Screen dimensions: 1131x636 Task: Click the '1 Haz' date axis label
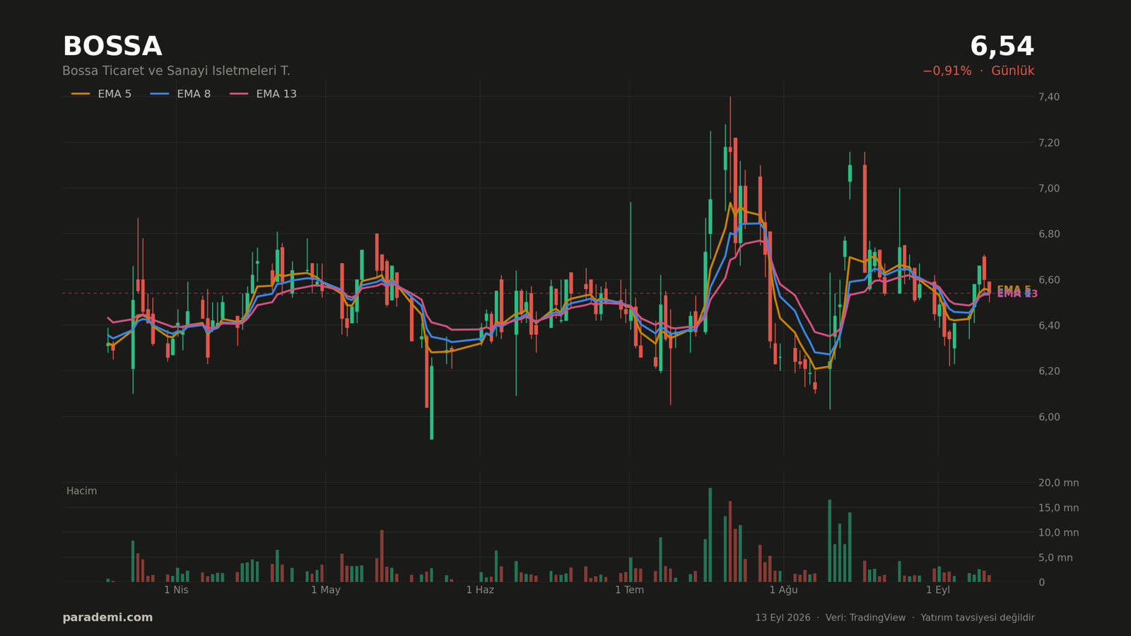pyautogui.click(x=480, y=590)
